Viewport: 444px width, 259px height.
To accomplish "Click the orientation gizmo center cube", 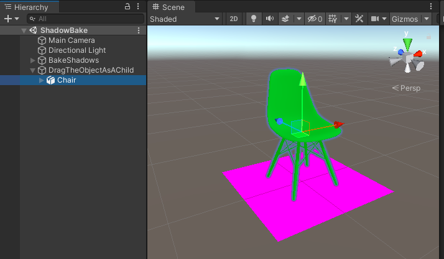I will [x=407, y=58].
